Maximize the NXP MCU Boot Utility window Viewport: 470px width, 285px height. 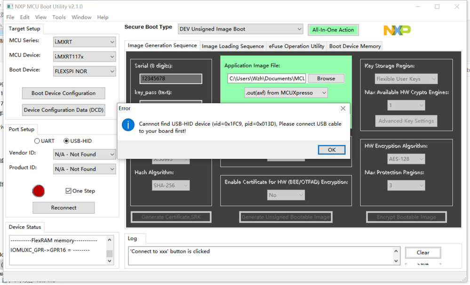pyautogui.click(x=437, y=7)
